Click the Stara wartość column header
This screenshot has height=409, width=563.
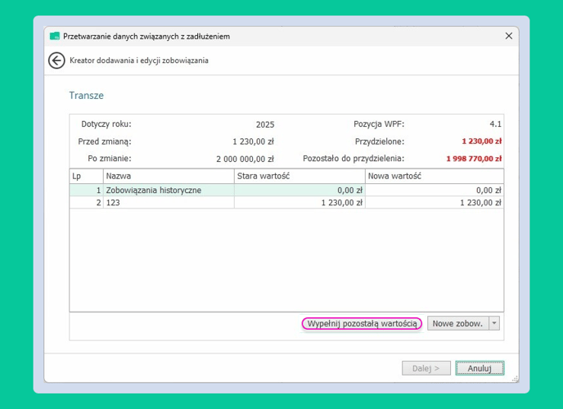[x=300, y=176]
